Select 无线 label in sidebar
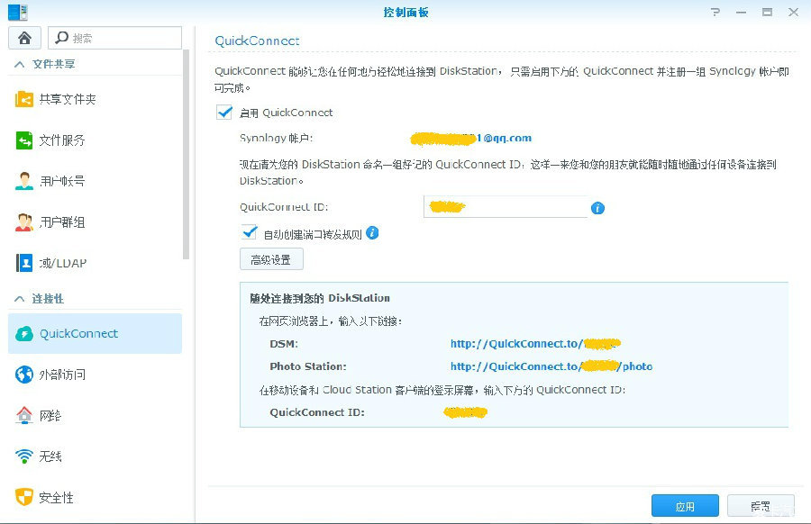 point(50,456)
